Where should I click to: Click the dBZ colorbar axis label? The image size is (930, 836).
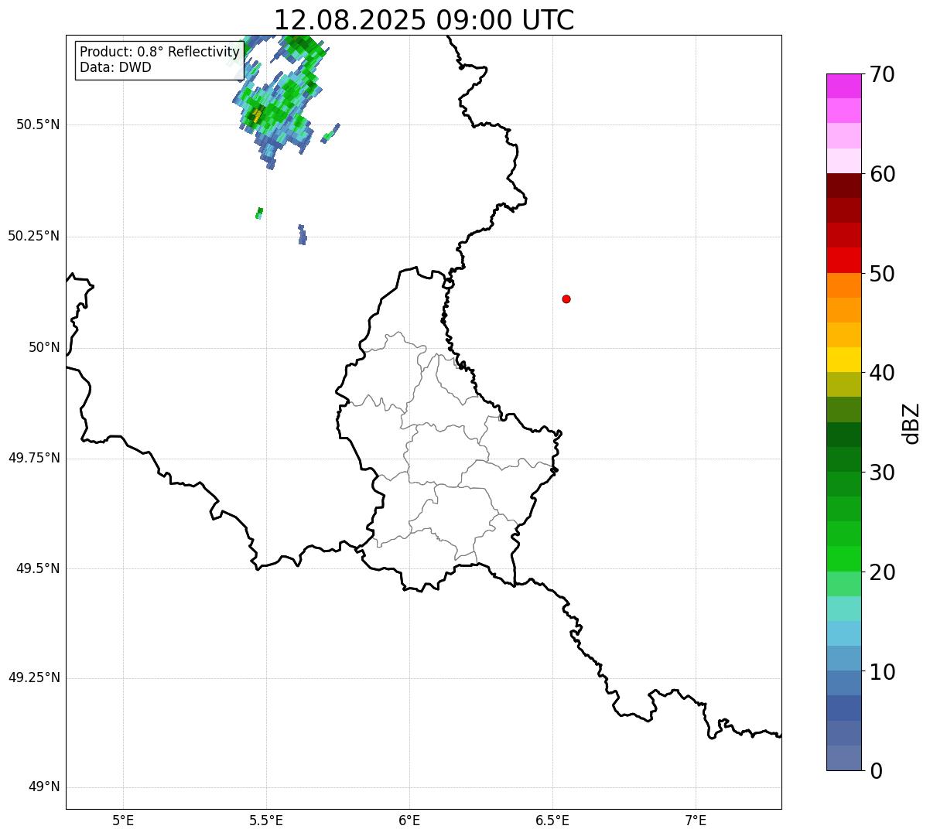(911, 423)
